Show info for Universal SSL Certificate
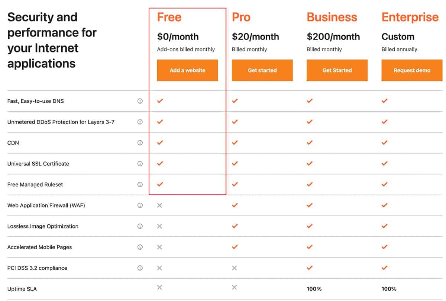Viewport: 446px width, 301px height. pyautogui.click(x=140, y=164)
